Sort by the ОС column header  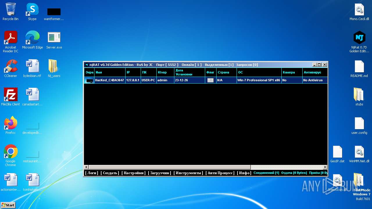point(259,72)
